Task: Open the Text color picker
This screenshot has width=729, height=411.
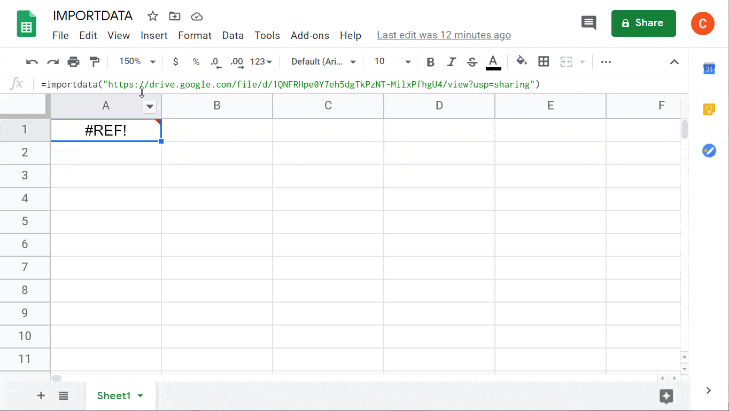Action: tap(493, 61)
